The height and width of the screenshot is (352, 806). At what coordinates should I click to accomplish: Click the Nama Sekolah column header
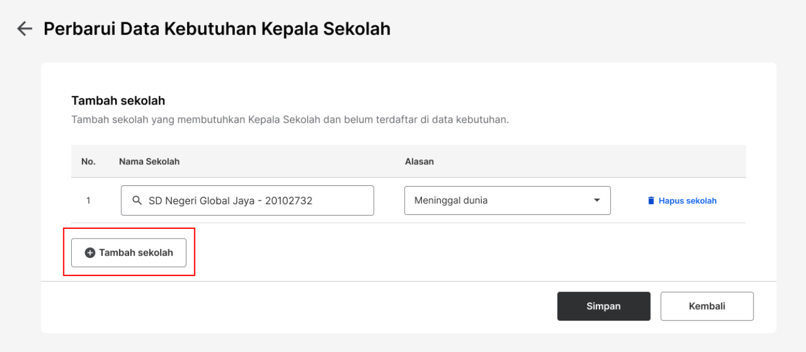[x=149, y=161]
